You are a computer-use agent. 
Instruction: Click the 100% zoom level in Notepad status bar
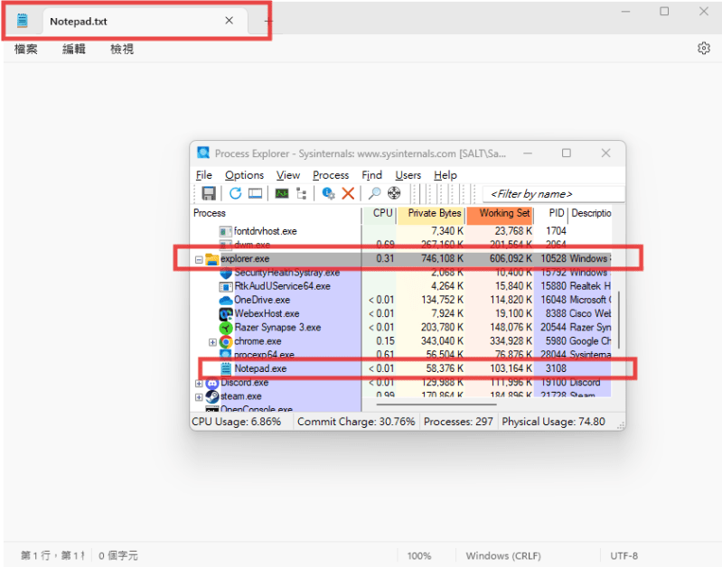[x=419, y=556]
